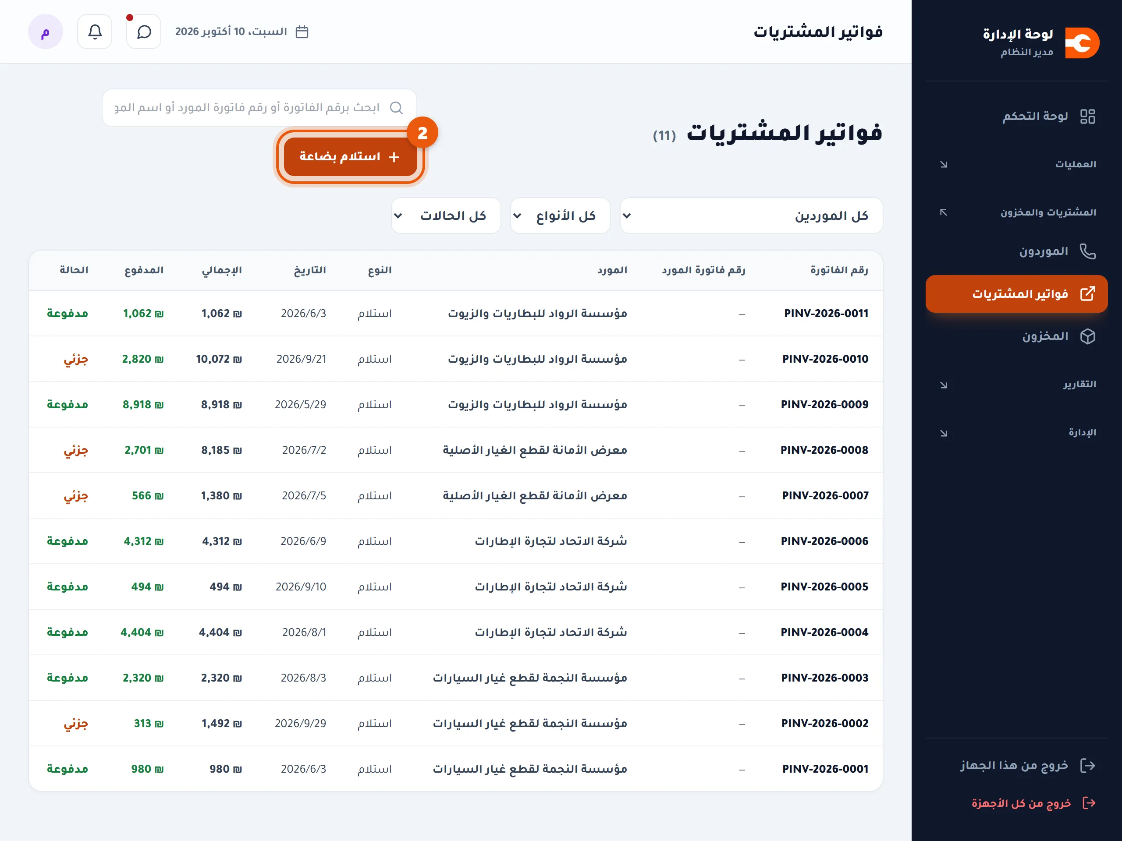Click the الحالة column header
The height and width of the screenshot is (841, 1122).
click(x=74, y=270)
